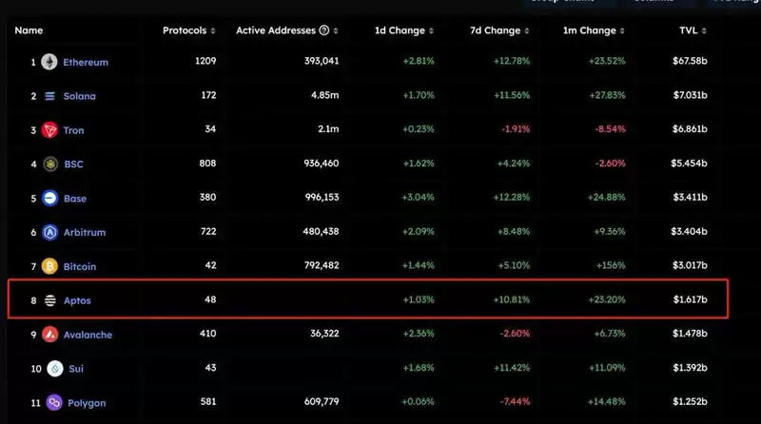Sort by 1d Change column arrows
Screen dimensions: 761x424
pyautogui.click(x=431, y=30)
